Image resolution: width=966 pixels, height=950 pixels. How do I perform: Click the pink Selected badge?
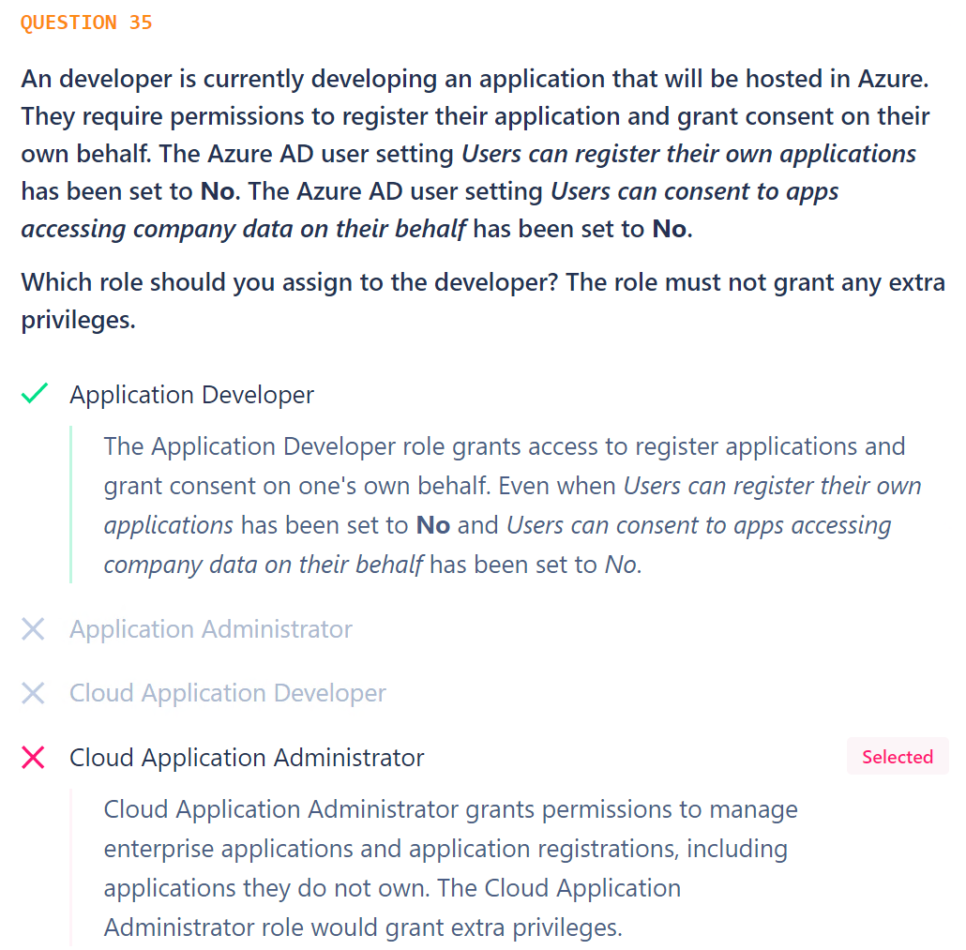pyautogui.click(x=898, y=757)
